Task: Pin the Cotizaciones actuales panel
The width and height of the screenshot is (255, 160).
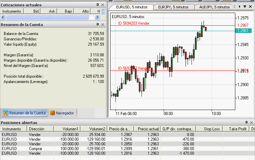Action: tap(97, 5)
